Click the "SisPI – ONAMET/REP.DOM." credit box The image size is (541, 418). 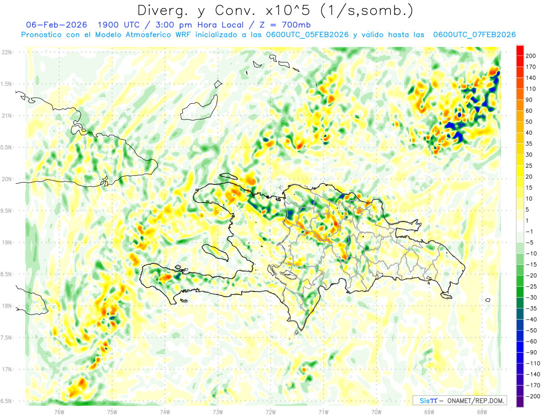coord(459,400)
